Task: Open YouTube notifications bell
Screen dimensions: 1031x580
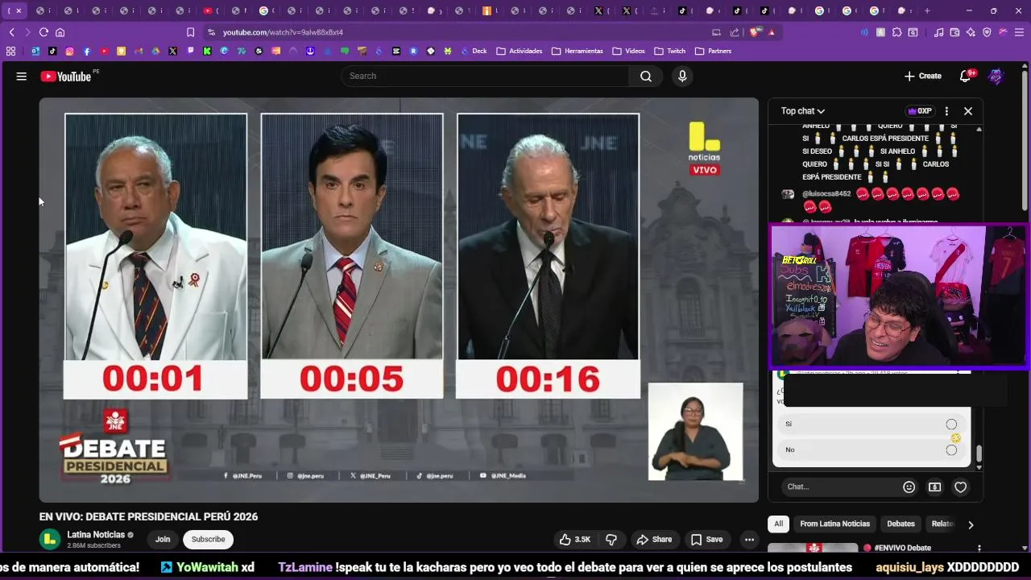Action: tap(966, 76)
